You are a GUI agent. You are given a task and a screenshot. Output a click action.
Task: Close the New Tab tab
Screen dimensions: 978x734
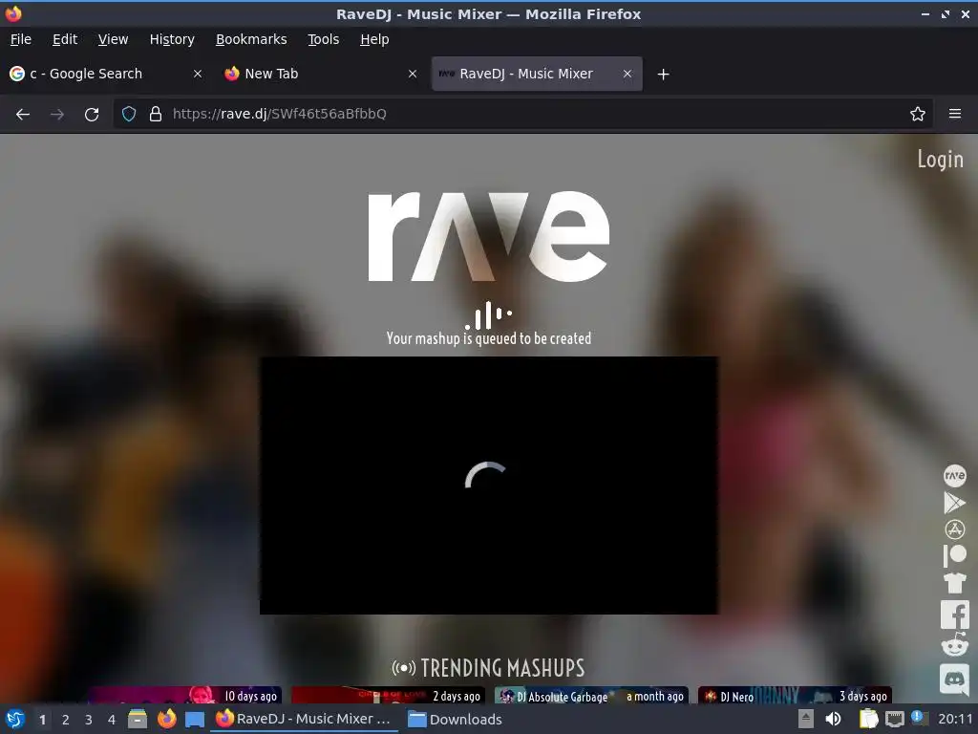point(413,74)
